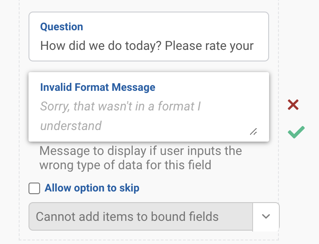Click the word 'understand' in the placeholder
The height and width of the screenshot is (244, 319).
pos(71,126)
